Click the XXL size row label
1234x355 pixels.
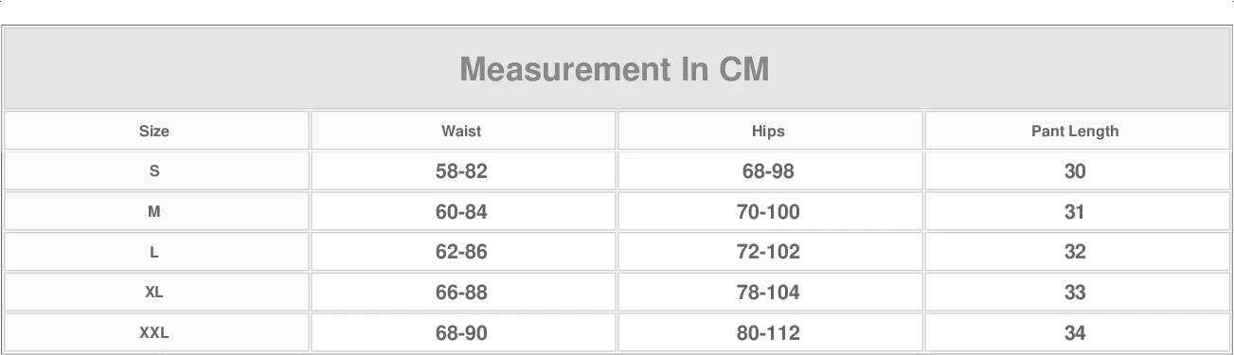[x=154, y=333]
